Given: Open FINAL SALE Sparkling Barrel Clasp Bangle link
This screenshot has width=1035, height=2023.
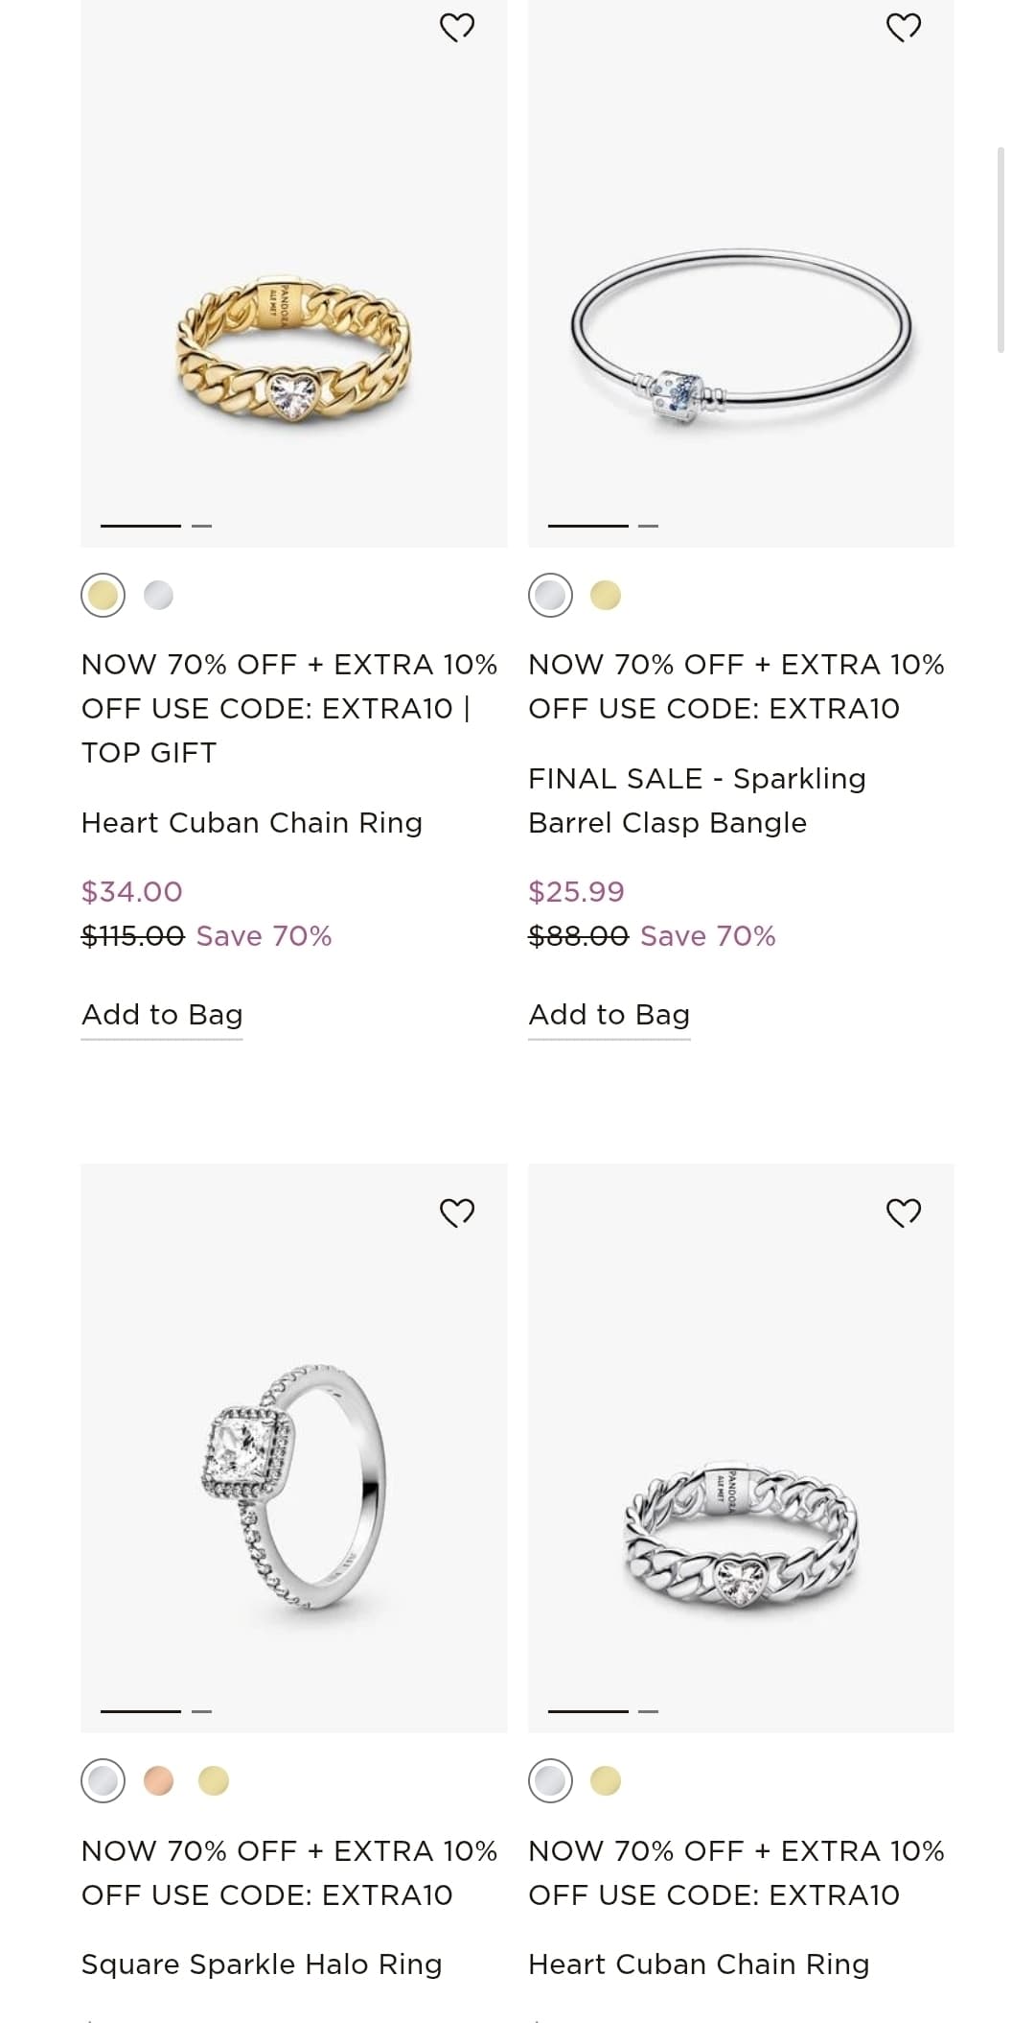Looking at the screenshot, I should tap(697, 801).
